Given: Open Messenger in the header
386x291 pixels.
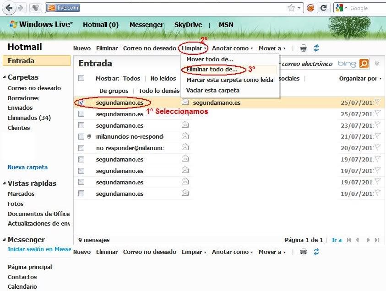Looking at the screenshot, I should click(x=147, y=25).
